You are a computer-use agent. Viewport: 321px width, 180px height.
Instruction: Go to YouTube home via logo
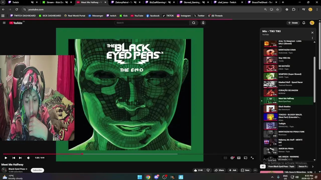coord(16,23)
